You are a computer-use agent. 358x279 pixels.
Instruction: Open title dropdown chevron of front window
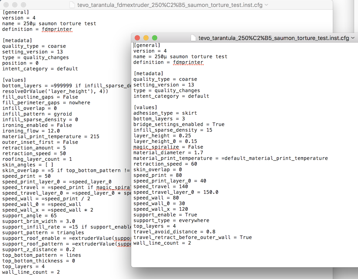pos(353,38)
